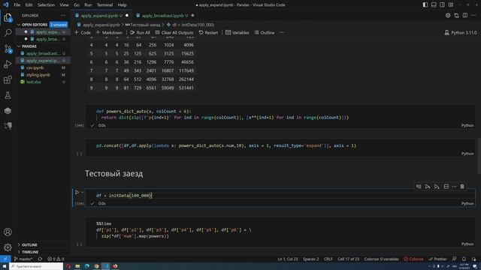481x270 pixels.
Task: Open the Terminal menu
Action: pyautogui.click(x=104, y=5)
